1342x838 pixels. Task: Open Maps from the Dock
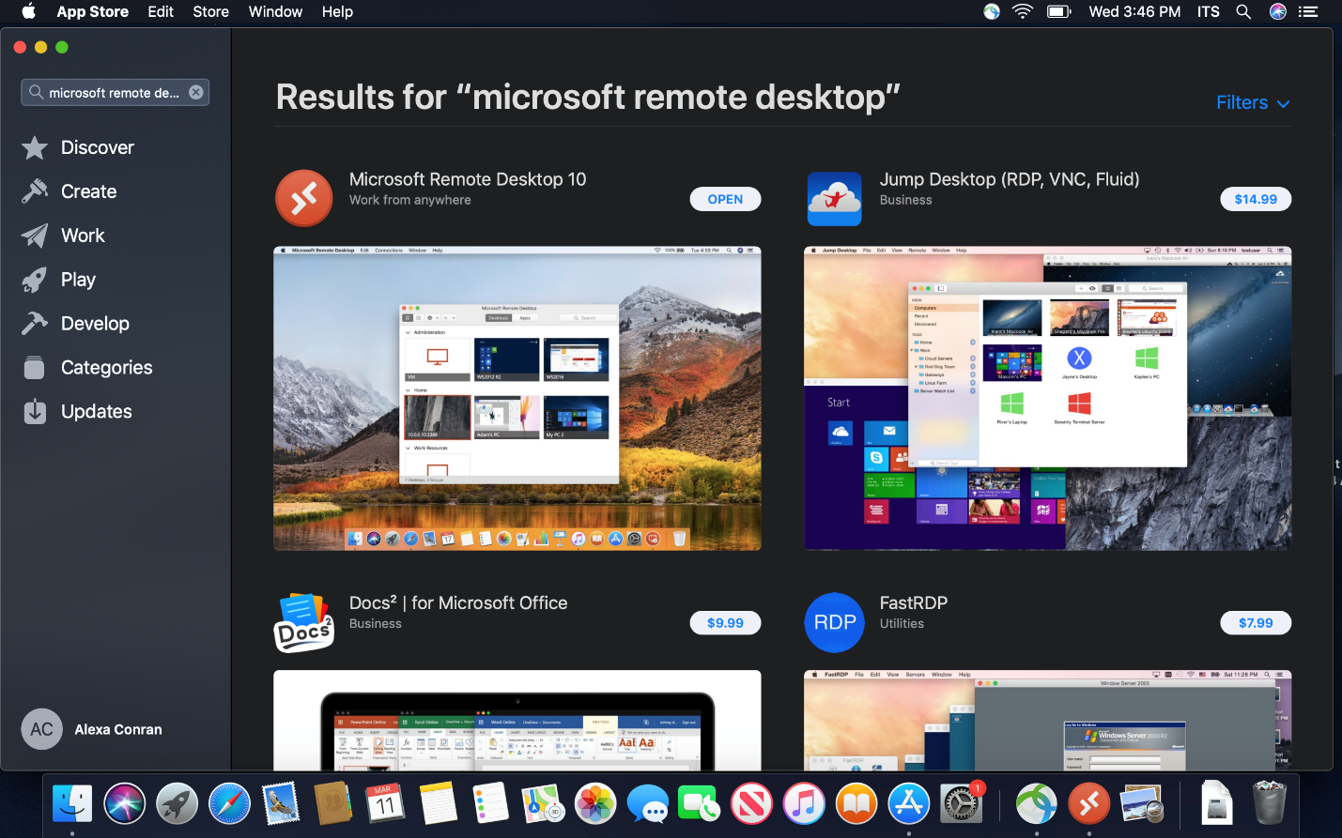(x=543, y=804)
